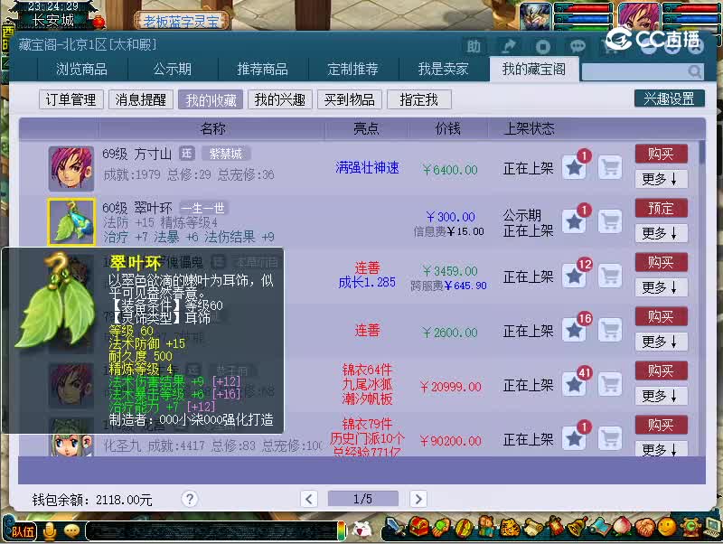Toggle the favorite star on the ¥2600.00 row
This screenshot has height=544, width=723.
tap(574, 330)
